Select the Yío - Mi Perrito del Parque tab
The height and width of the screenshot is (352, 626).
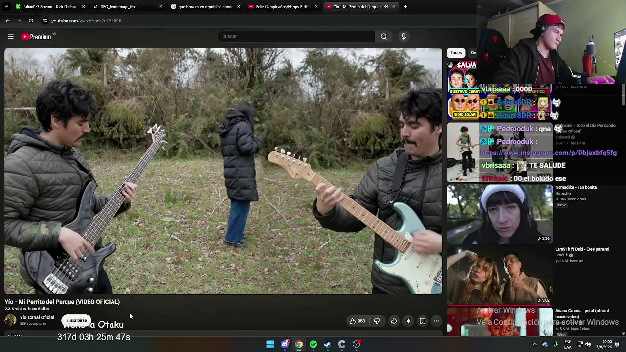pos(360,7)
